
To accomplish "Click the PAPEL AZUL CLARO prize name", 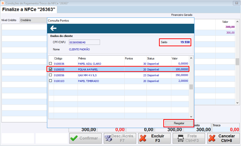I will pos(89,64).
